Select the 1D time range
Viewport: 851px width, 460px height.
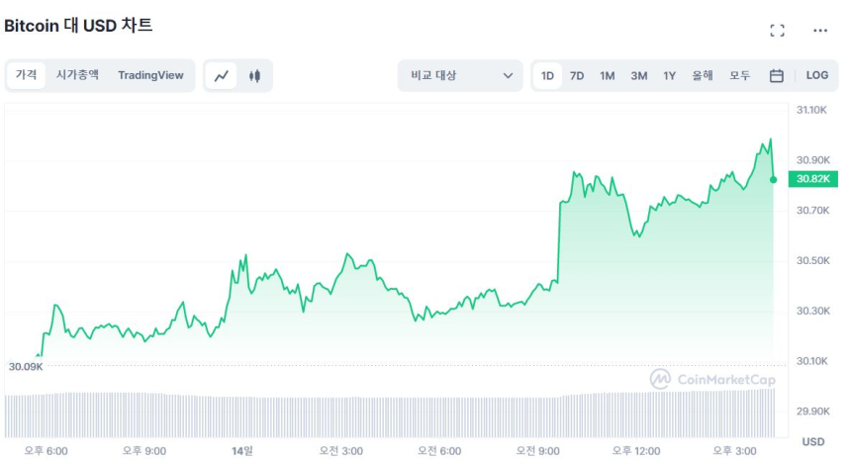[x=547, y=75]
